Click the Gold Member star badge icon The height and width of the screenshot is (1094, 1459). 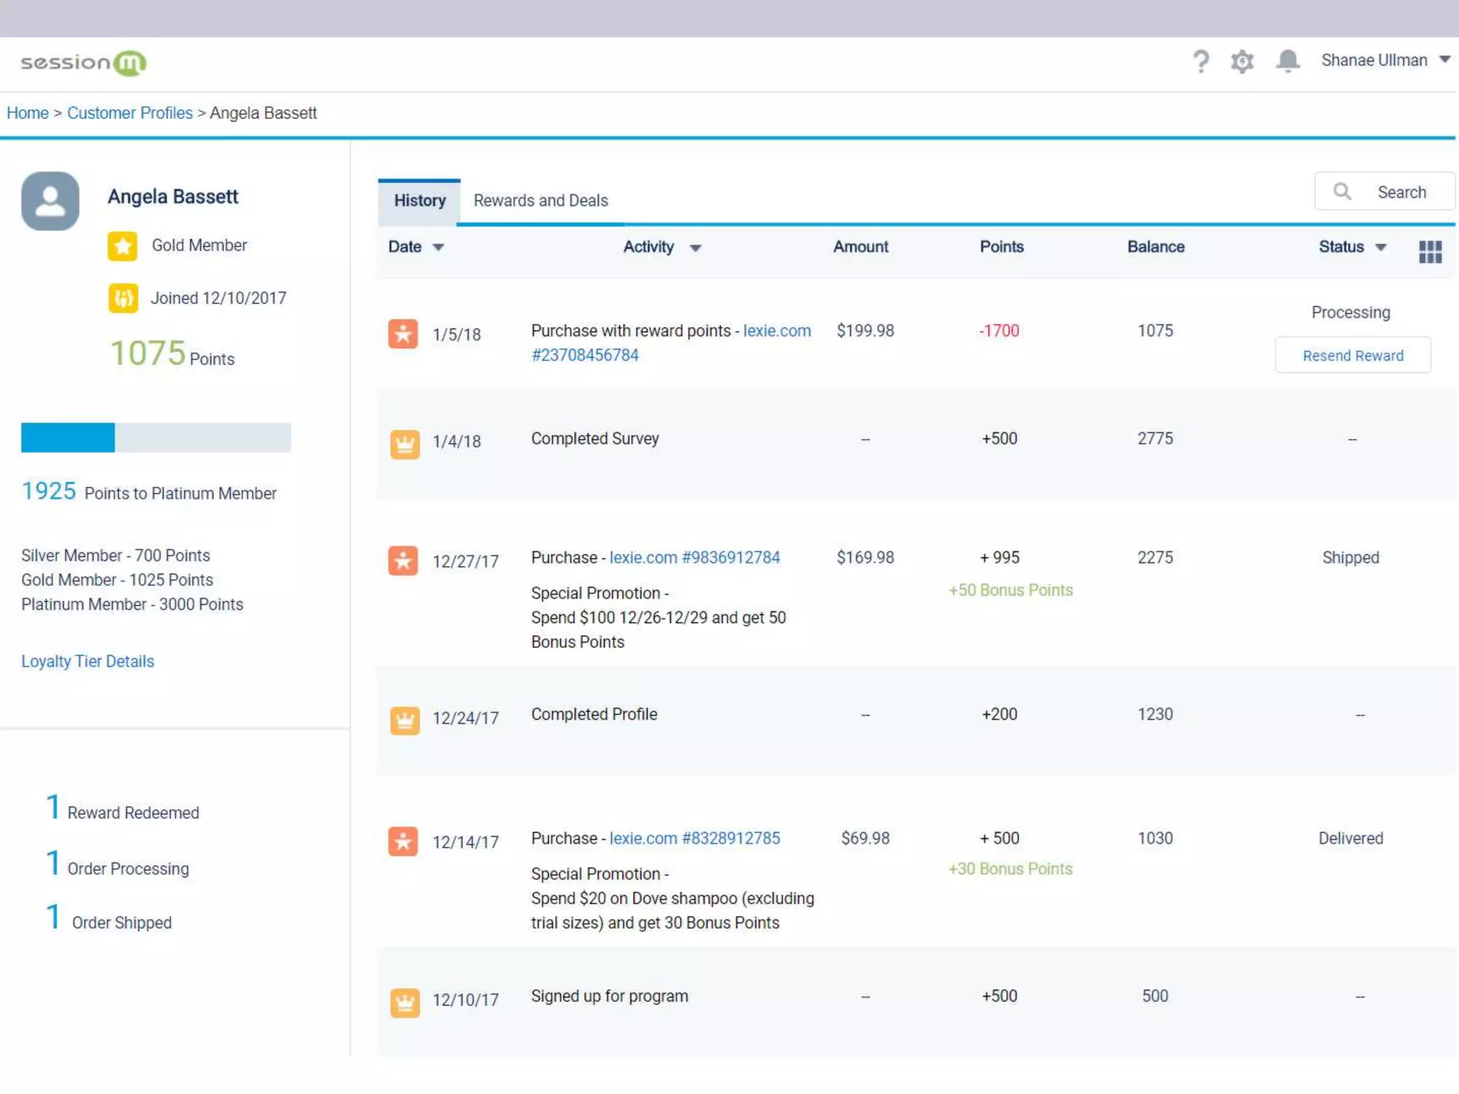coord(123,246)
